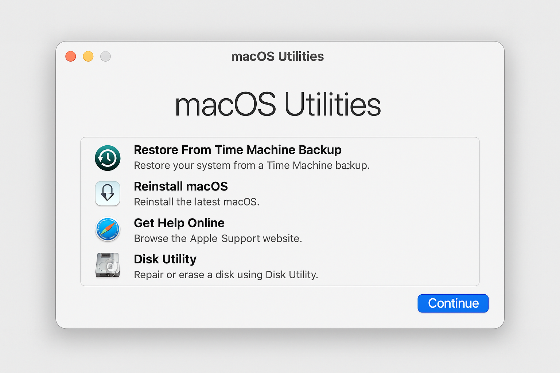The width and height of the screenshot is (560, 373).
Task: Select the Reinstall macOS title
Action: tap(181, 186)
